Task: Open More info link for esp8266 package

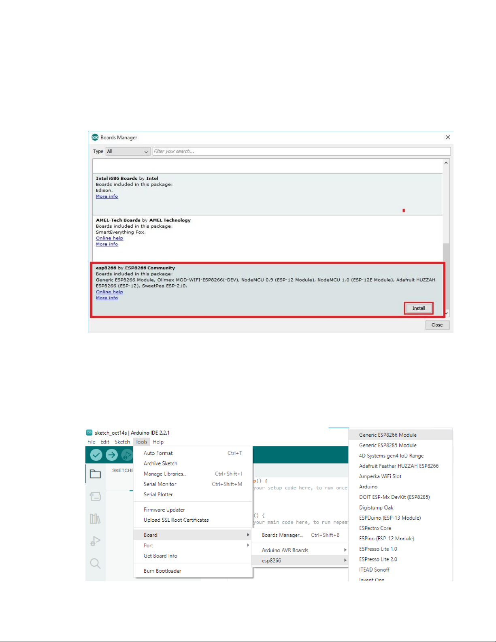Action: click(107, 298)
